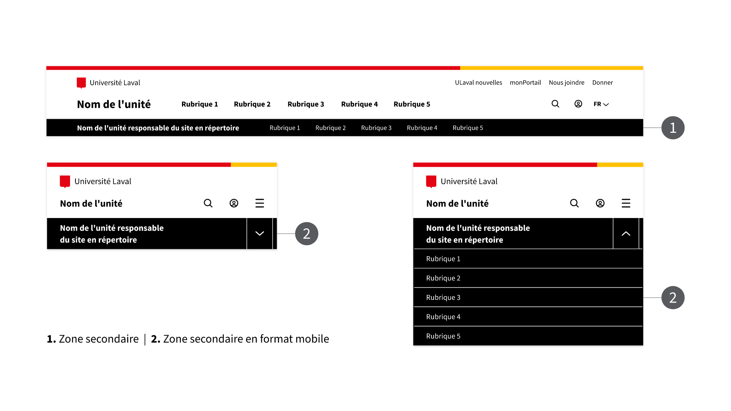The image size is (731, 411).
Task: Select Rubrique 2 in black secondary bar
Action: click(x=330, y=128)
